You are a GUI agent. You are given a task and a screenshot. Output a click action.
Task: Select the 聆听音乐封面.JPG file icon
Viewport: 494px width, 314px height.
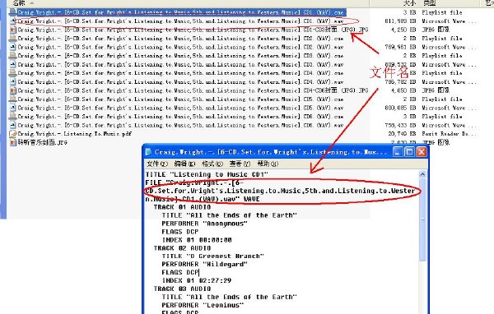(x=12, y=142)
